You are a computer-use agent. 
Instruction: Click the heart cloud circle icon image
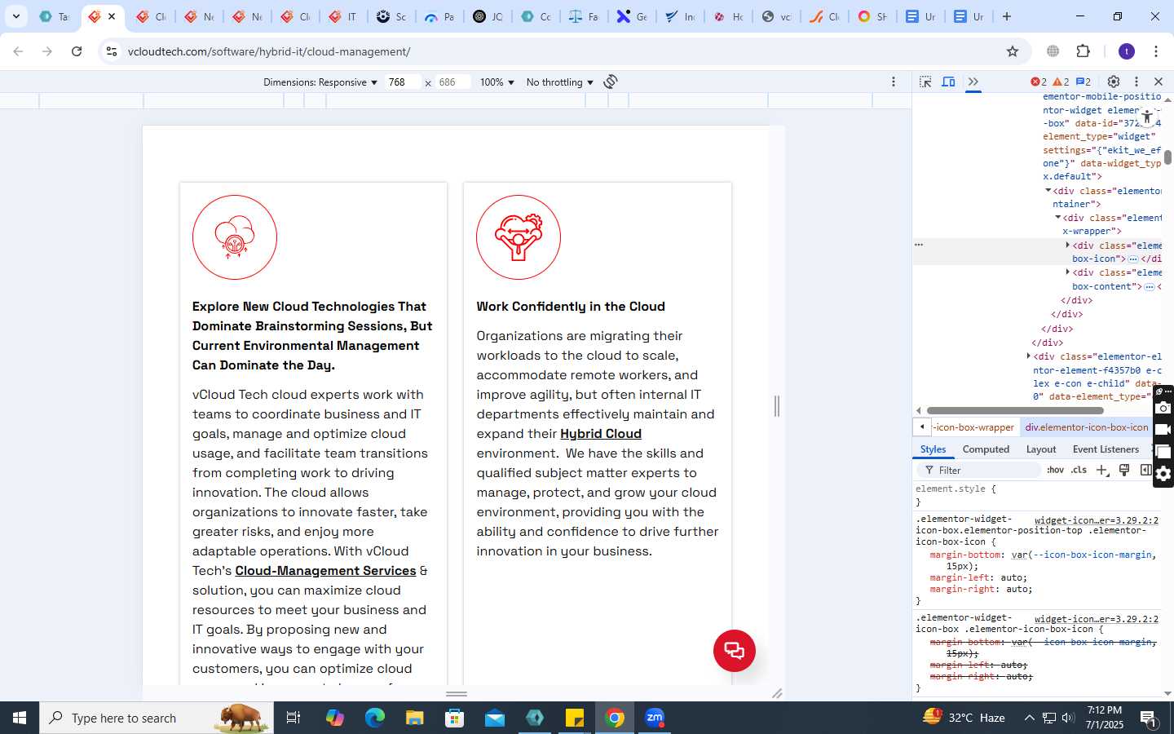point(519,237)
